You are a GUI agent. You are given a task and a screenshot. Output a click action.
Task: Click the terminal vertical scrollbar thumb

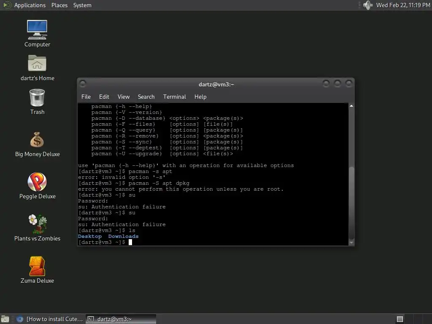pyautogui.click(x=351, y=203)
